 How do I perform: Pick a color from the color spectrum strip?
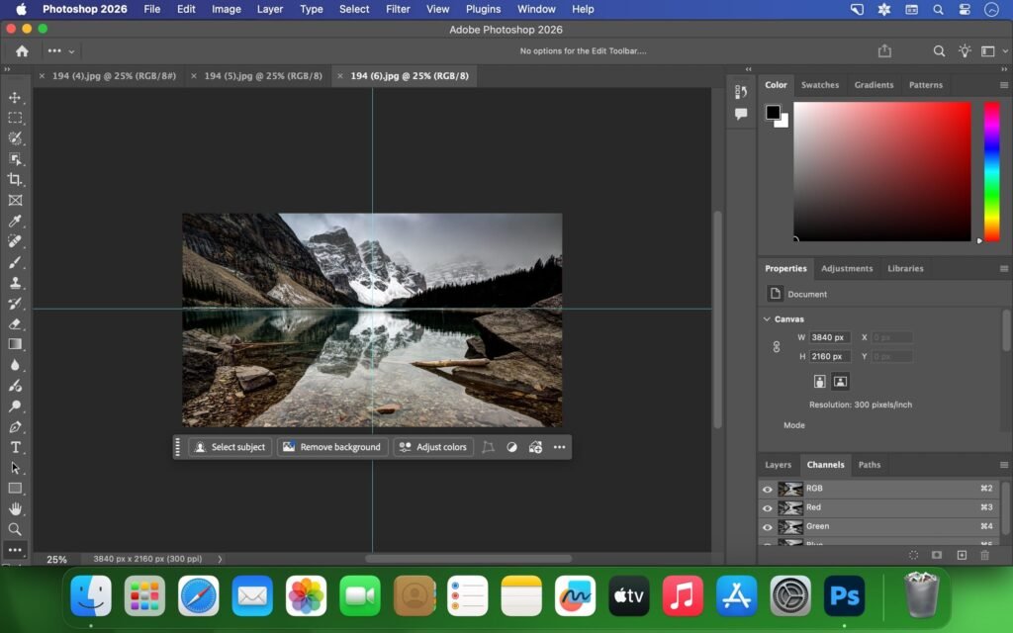(x=992, y=168)
